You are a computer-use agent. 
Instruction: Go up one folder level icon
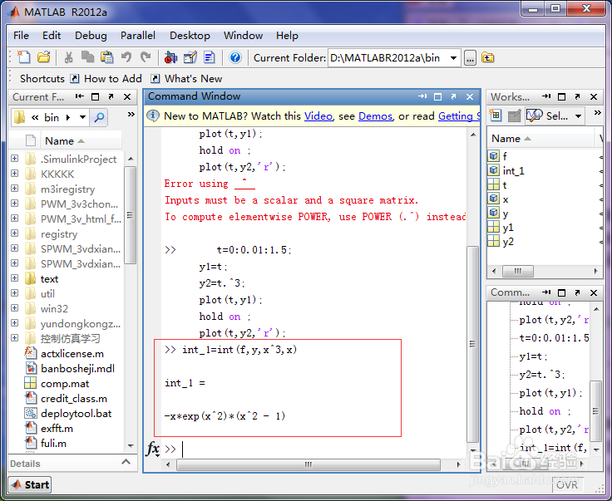(487, 58)
